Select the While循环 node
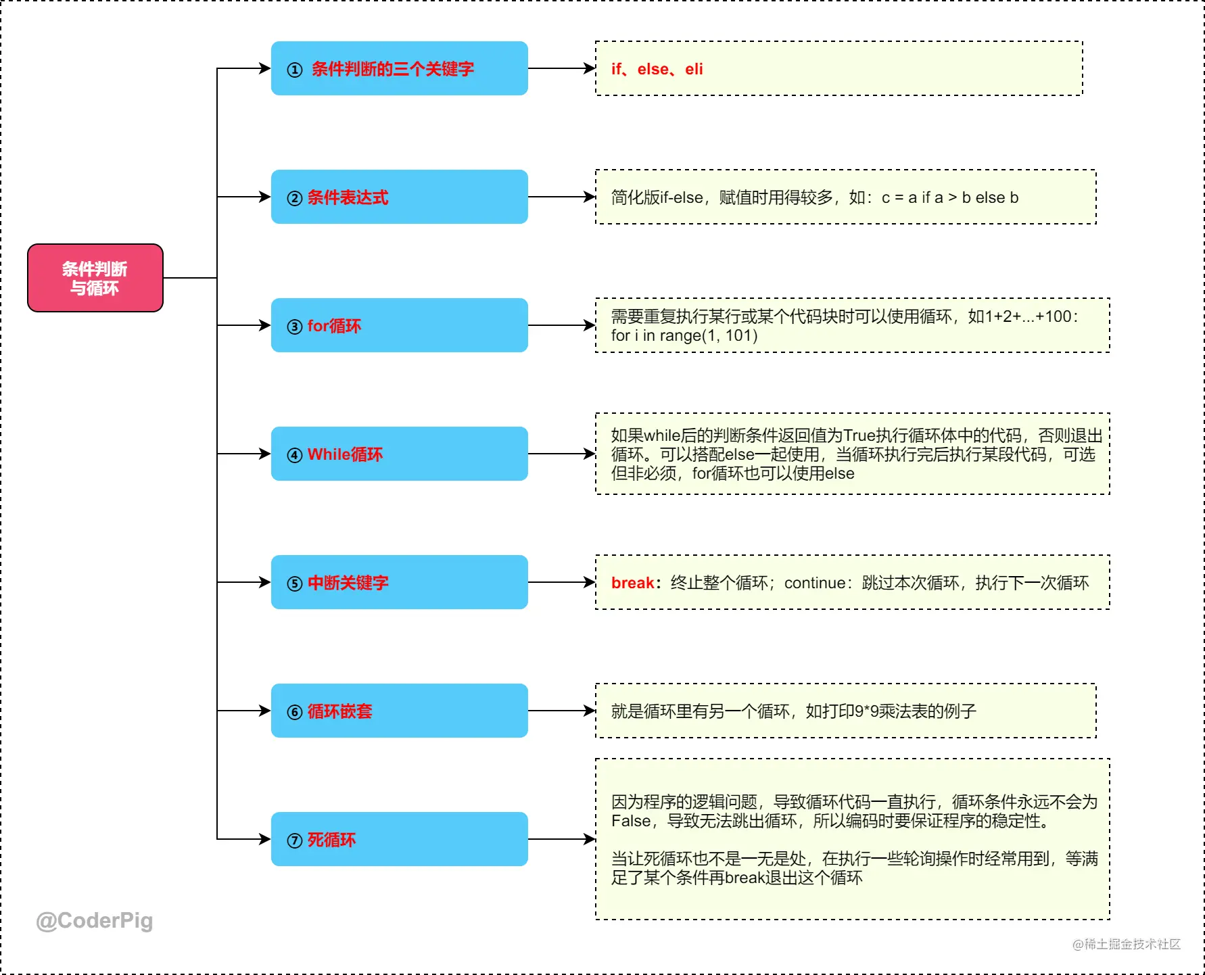Viewport: 1205px width, 975px height. tap(400, 454)
